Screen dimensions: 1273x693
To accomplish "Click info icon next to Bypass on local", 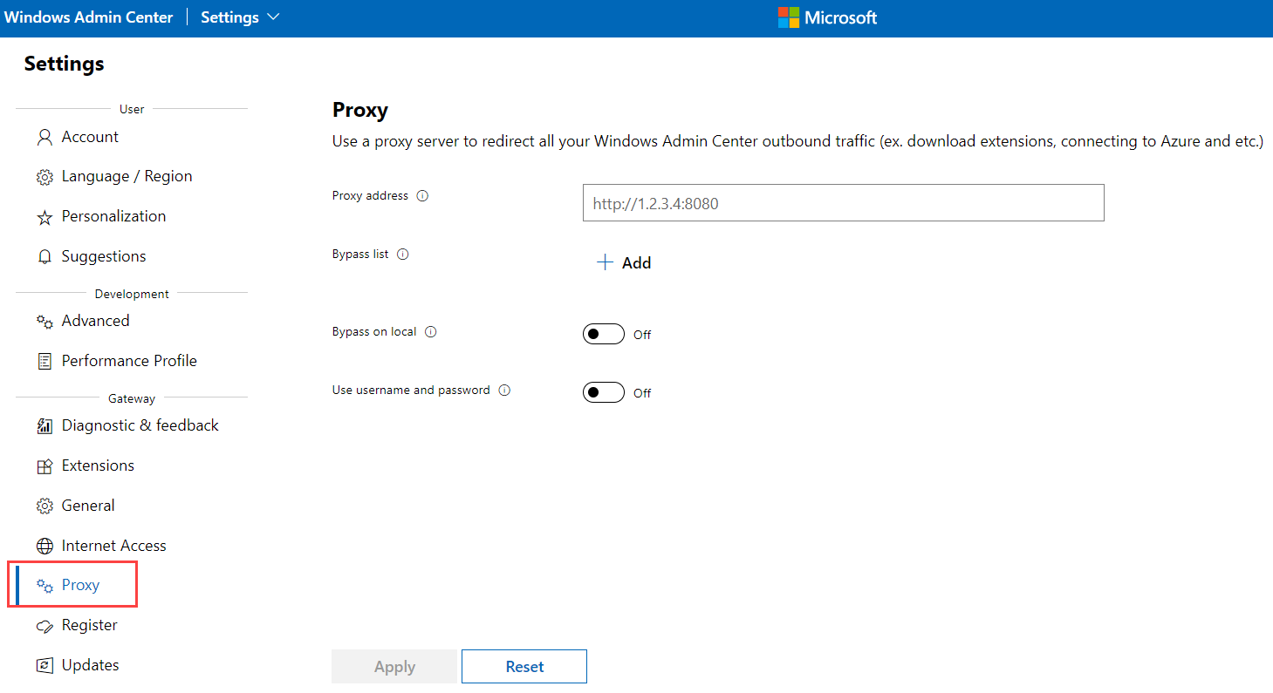I will (430, 332).
